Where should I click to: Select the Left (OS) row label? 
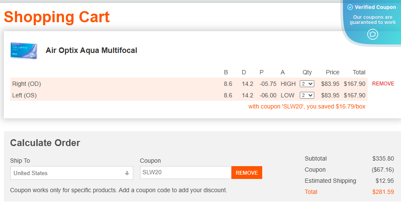click(24, 95)
